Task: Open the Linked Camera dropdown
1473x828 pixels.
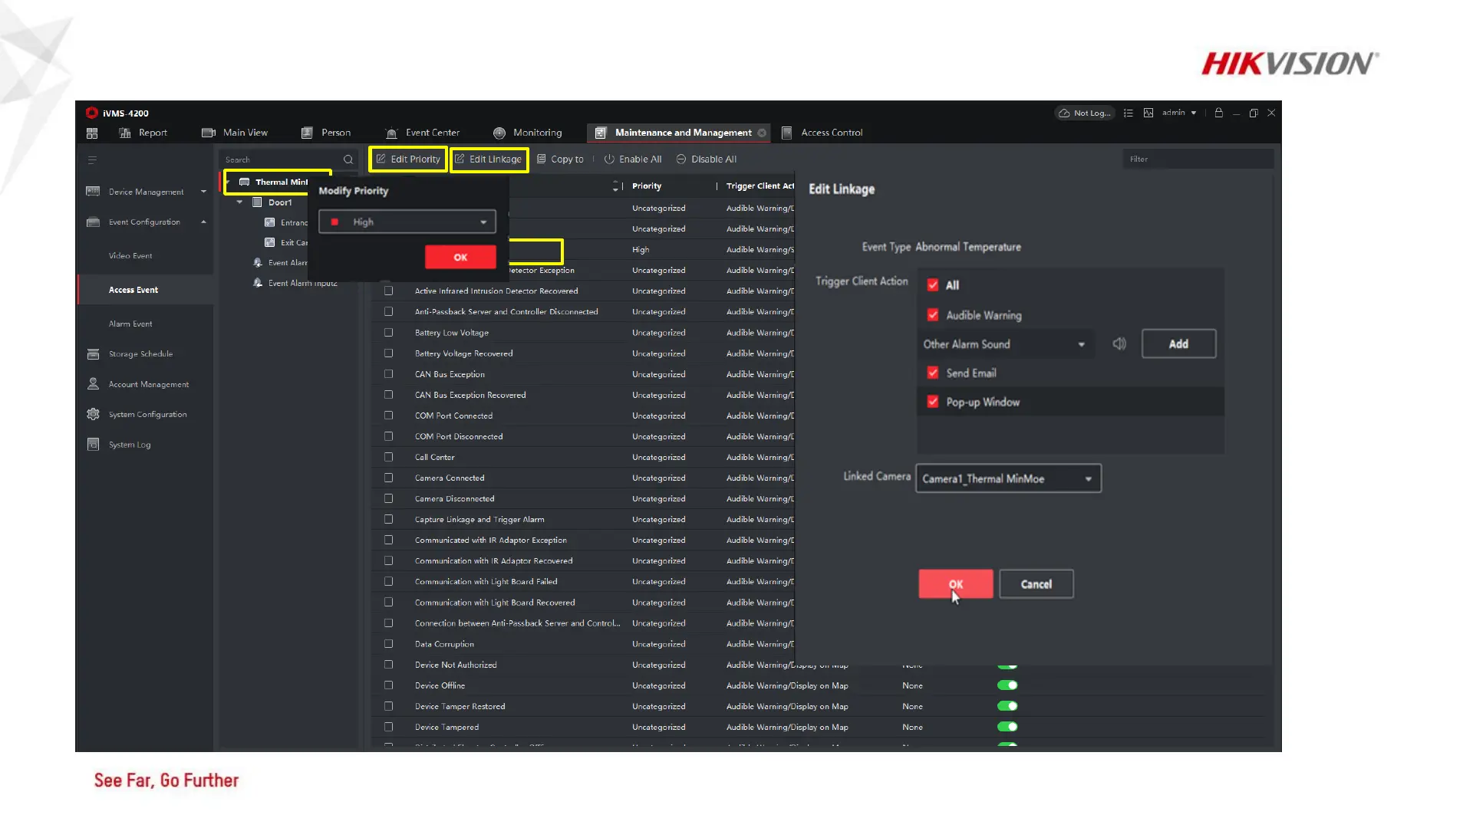Action: 1008,478
